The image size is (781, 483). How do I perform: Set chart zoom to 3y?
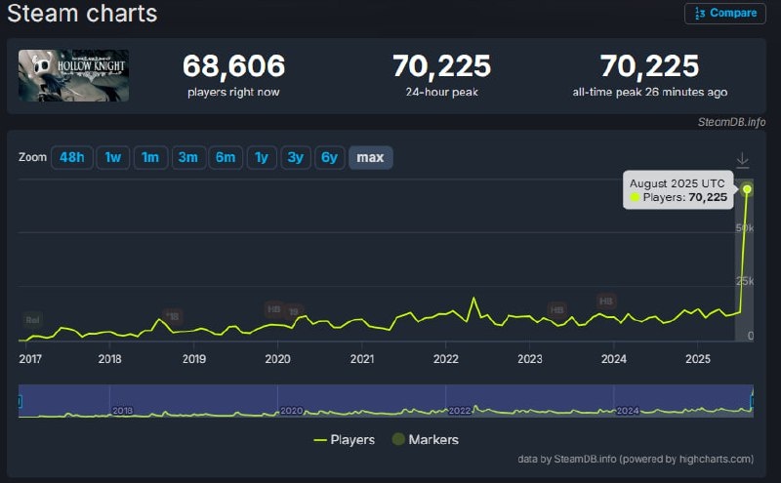[x=296, y=157]
